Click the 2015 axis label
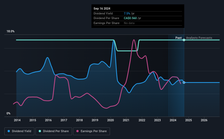224x139 pixels. click(33, 120)
